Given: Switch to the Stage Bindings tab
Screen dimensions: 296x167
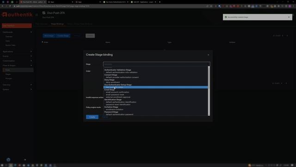Looking at the screenshot, I should pos(57,24).
